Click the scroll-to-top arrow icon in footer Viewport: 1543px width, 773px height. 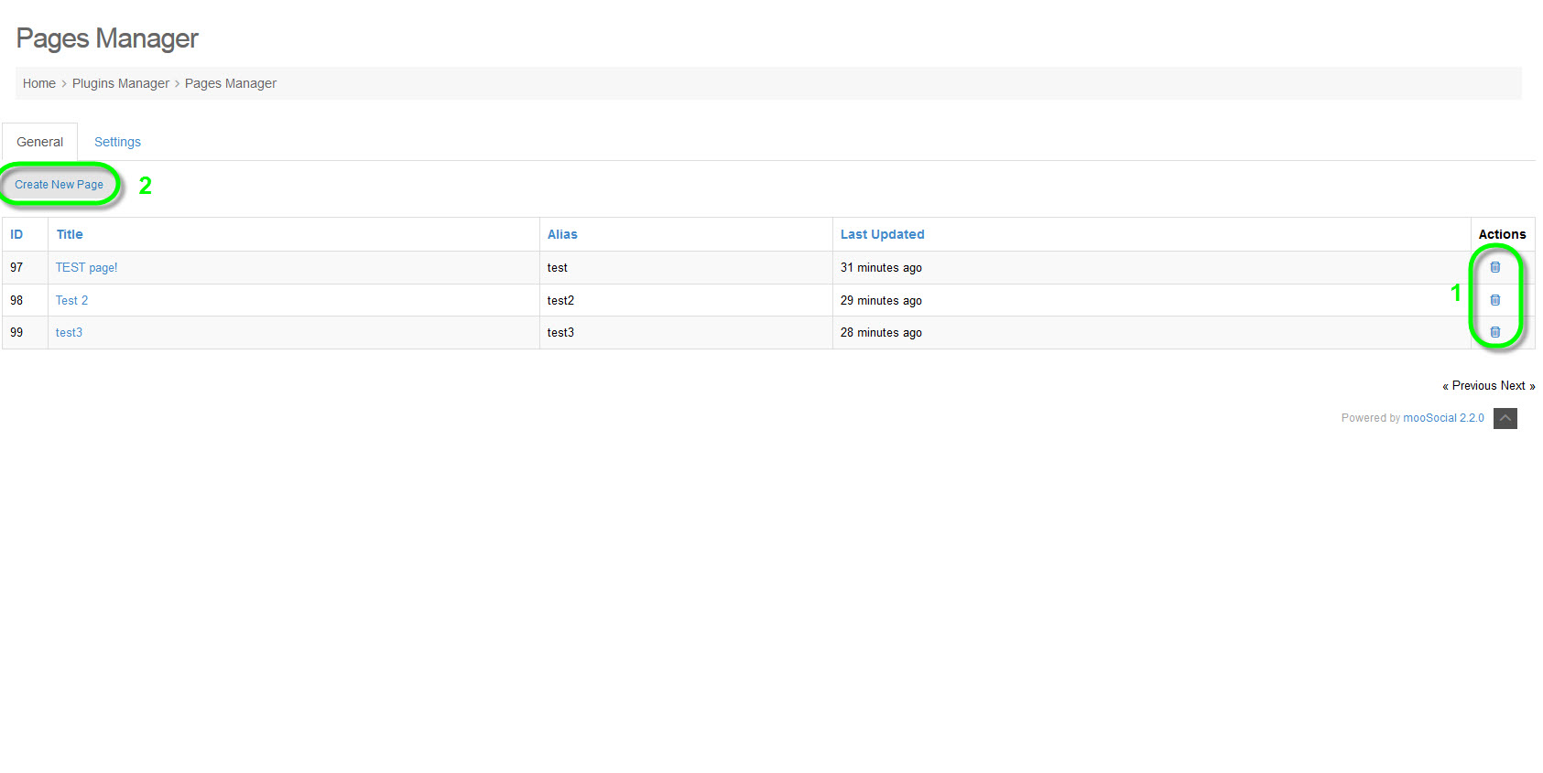click(x=1505, y=418)
